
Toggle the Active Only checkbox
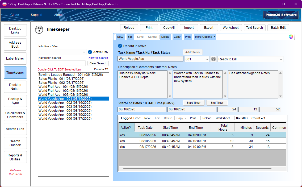click(x=90, y=52)
